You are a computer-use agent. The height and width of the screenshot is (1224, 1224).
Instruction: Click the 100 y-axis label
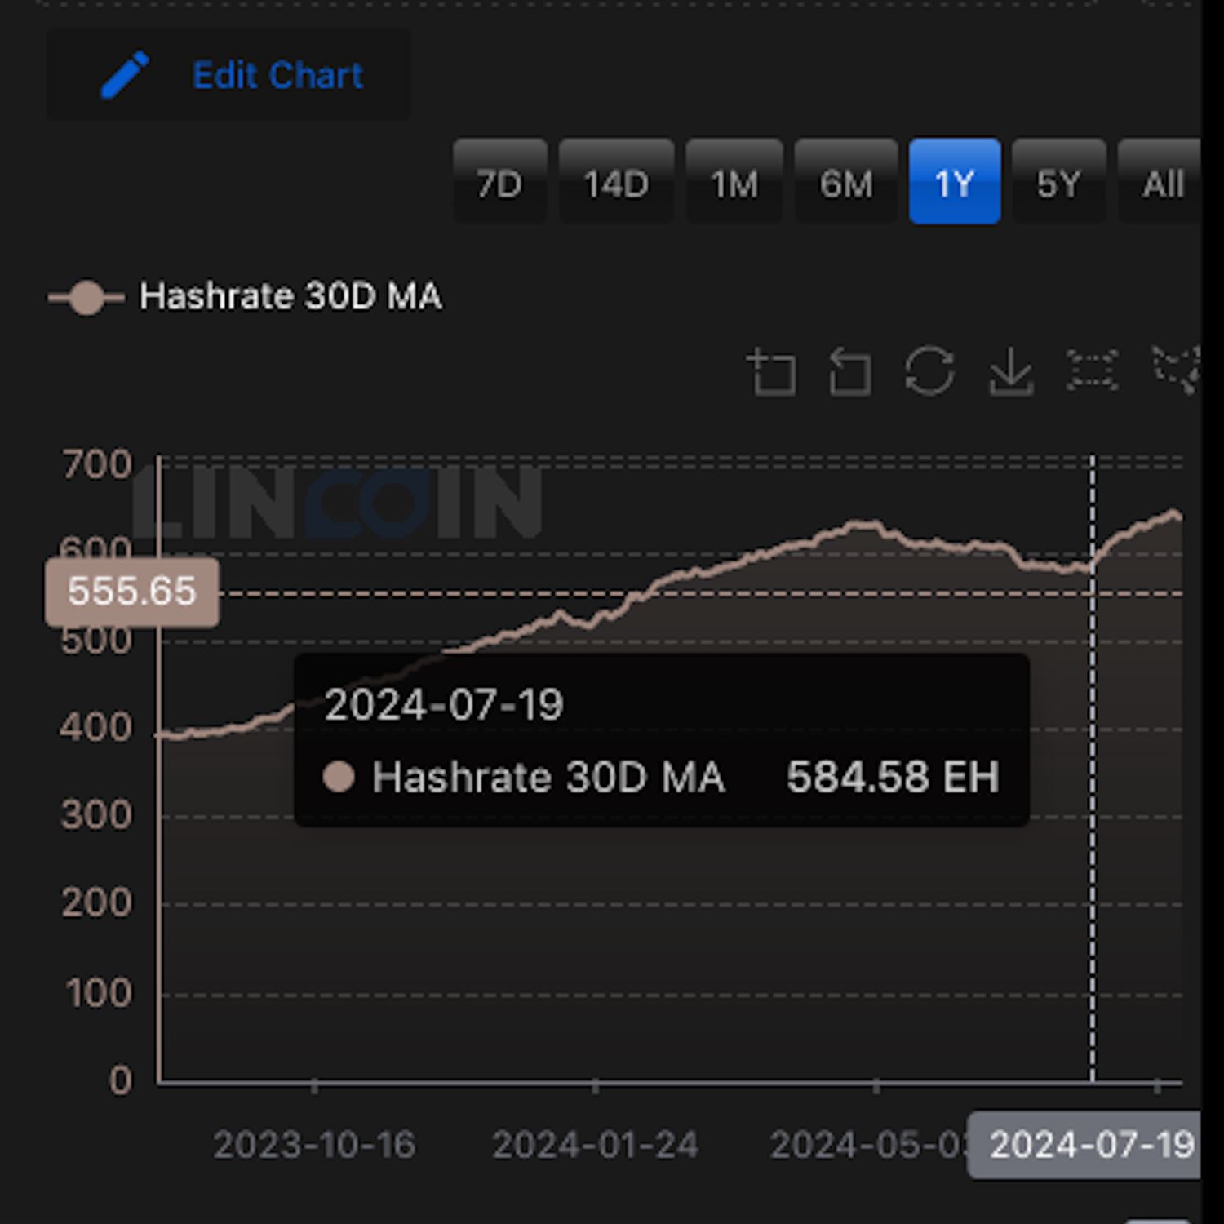99,993
